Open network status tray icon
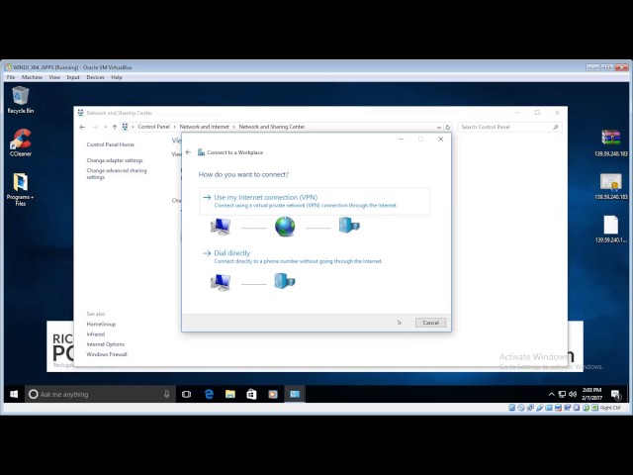Viewport: 633px width, 475px height. pyautogui.click(x=562, y=394)
